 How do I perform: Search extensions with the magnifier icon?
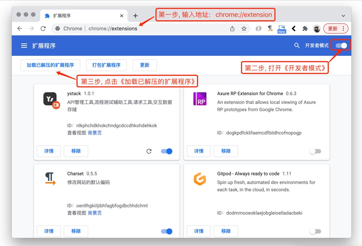tap(297, 46)
